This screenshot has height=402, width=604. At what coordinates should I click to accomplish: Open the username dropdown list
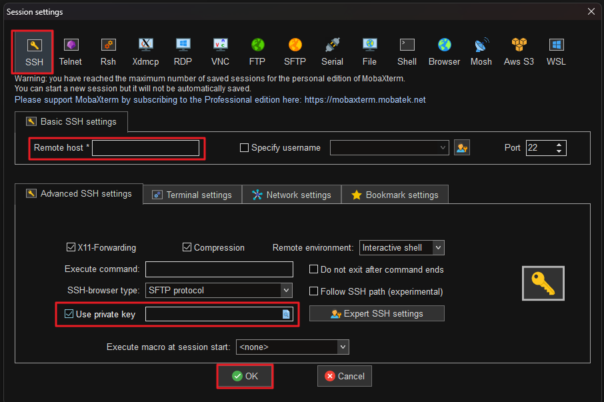point(443,148)
